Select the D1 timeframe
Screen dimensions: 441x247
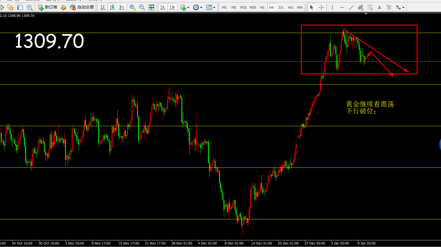[281, 7]
